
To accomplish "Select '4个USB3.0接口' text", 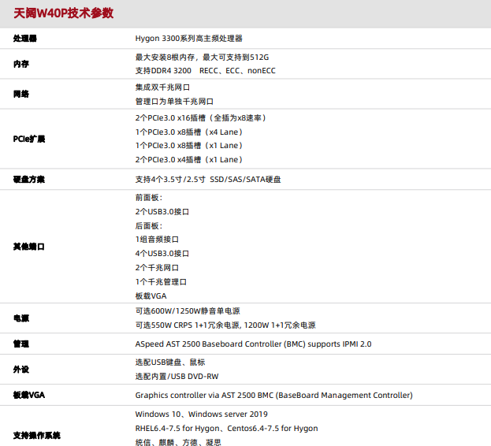I will pos(162,254).
